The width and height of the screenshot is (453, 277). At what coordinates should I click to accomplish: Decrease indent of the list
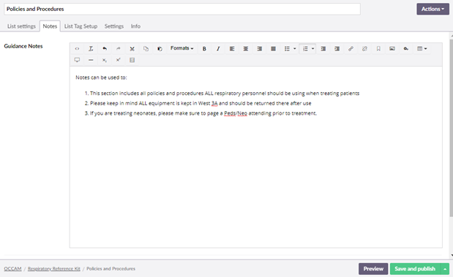323,49
